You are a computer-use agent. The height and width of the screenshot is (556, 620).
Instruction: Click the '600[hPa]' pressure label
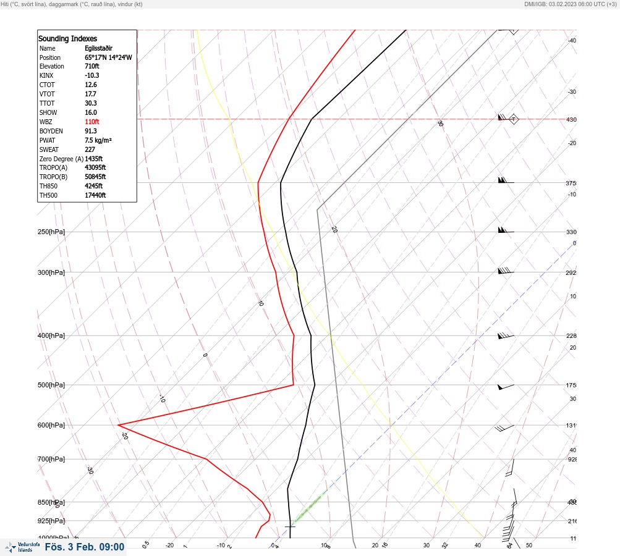click(x=51, y=425)
